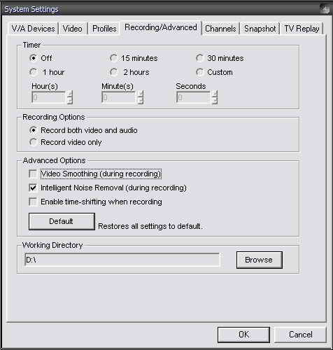
Task: Close the System Settings window
Action: pos(325,9)
